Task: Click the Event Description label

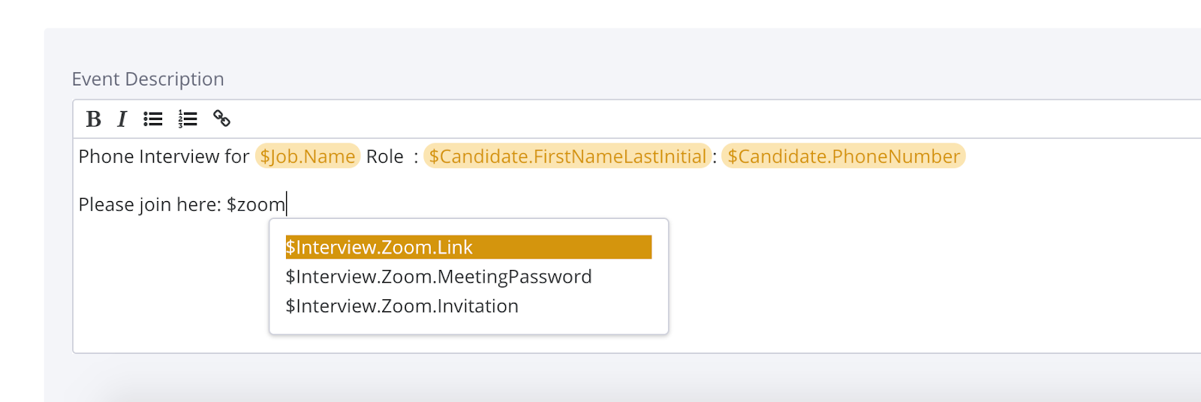Action: [x=148, y=79]
